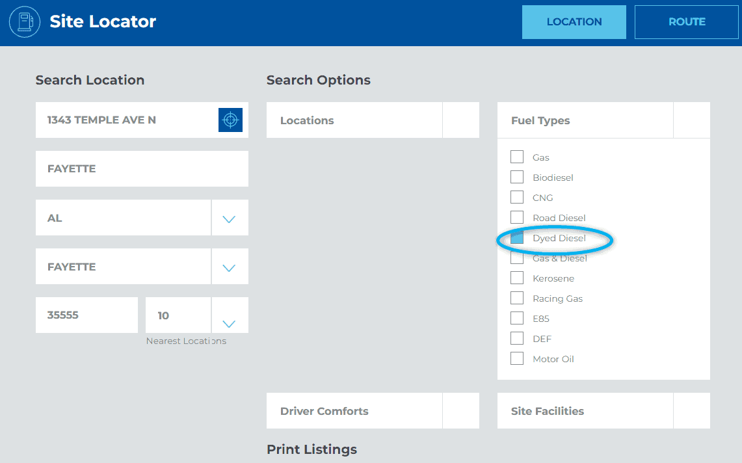This screenshot has width=742, height=463.
Task: Open the AL state dropdown
Action: click(x=229, y=218)
